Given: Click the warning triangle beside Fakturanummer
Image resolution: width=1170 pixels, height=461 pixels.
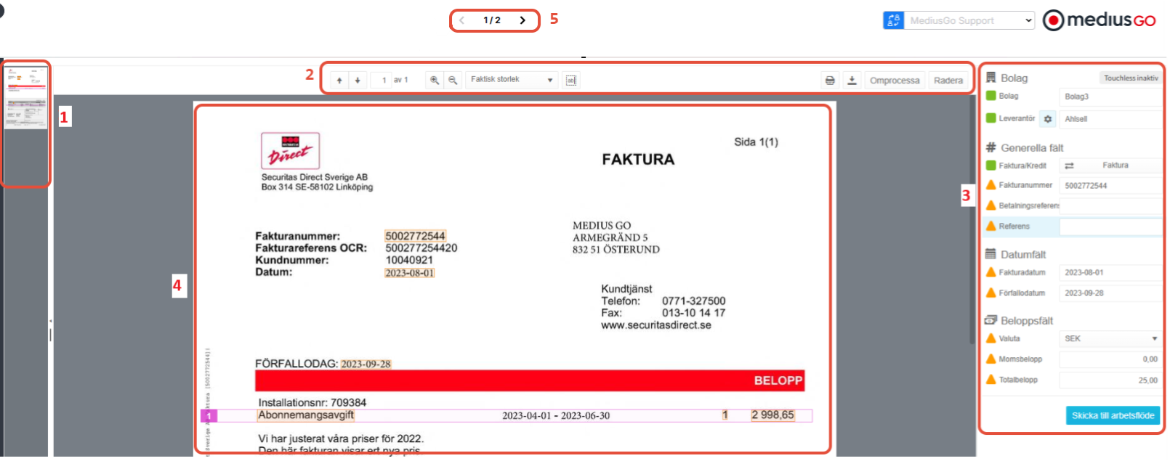Looking at the screenshot, I should pyautogui.click(x=991, y=185).
